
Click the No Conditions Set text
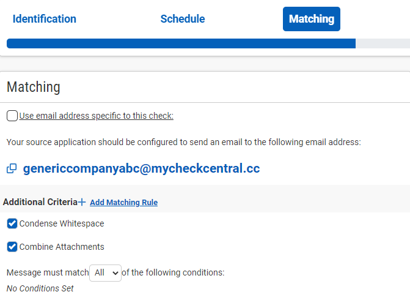pyautogui.click(x=40, y=288)
